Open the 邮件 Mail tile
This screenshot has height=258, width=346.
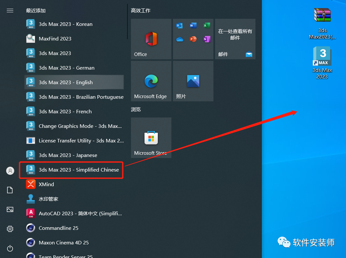coord(235,39)
